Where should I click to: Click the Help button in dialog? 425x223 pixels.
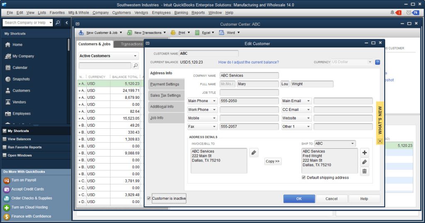click(x=364, y=198)
